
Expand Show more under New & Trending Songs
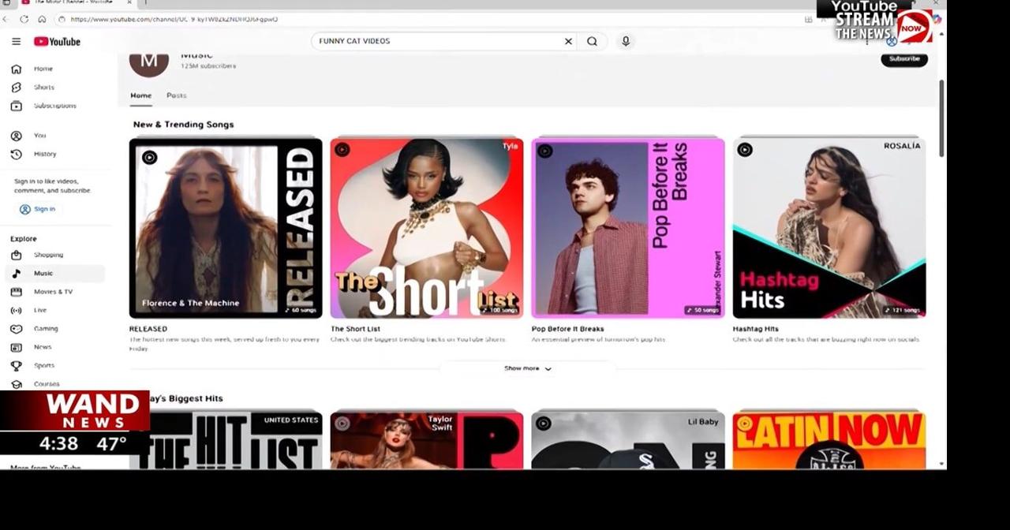pos(527,368)
